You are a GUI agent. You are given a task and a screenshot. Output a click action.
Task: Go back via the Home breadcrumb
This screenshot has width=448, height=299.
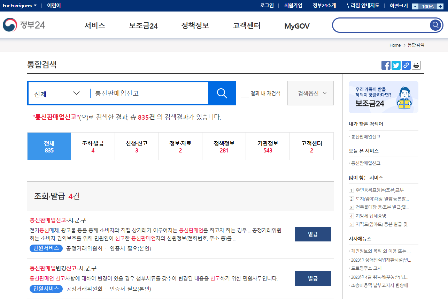pos(395,45)
